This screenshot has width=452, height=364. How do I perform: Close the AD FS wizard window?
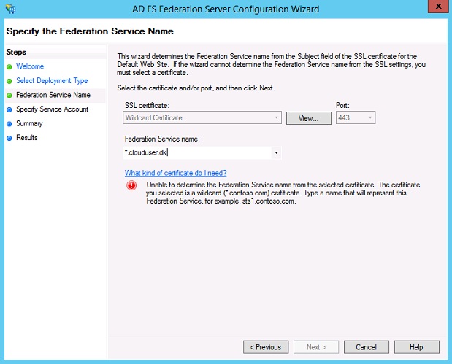point(438,7)
